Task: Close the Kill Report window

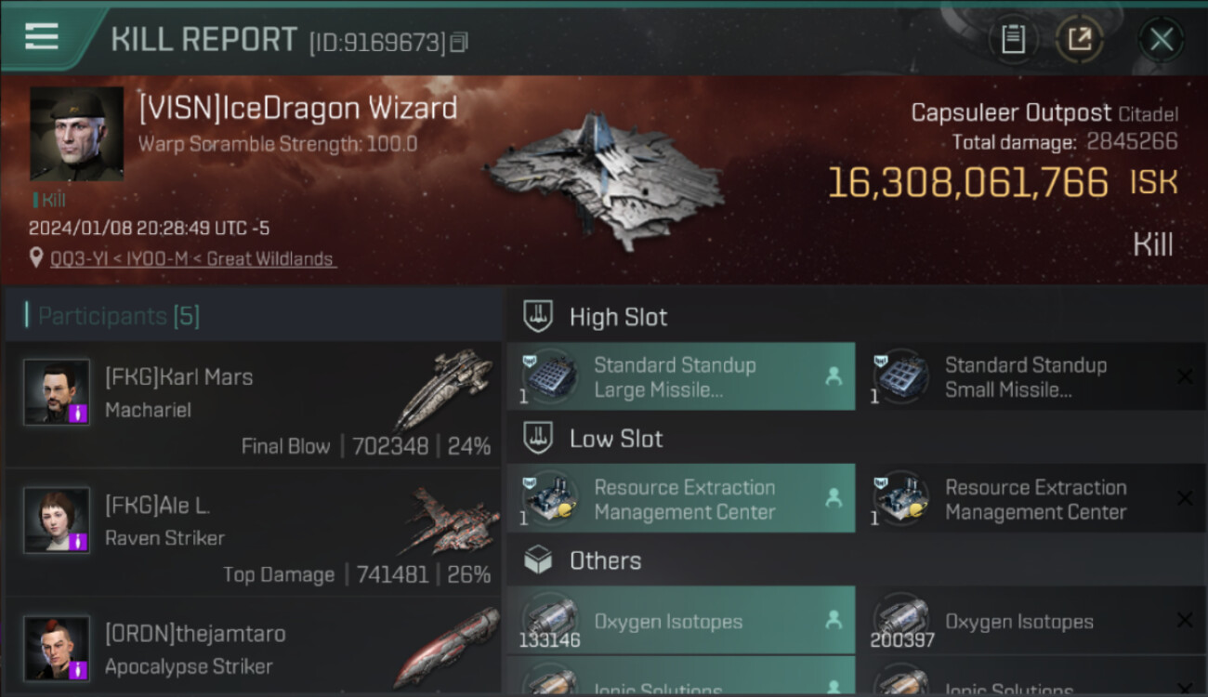Action: tap(1161, 40)
